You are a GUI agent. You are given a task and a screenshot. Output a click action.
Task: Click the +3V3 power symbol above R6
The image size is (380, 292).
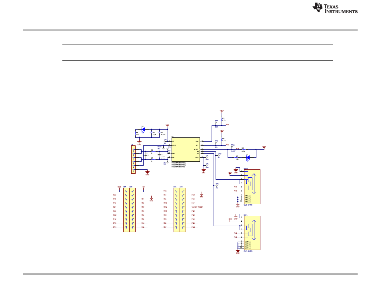[222, 131]
